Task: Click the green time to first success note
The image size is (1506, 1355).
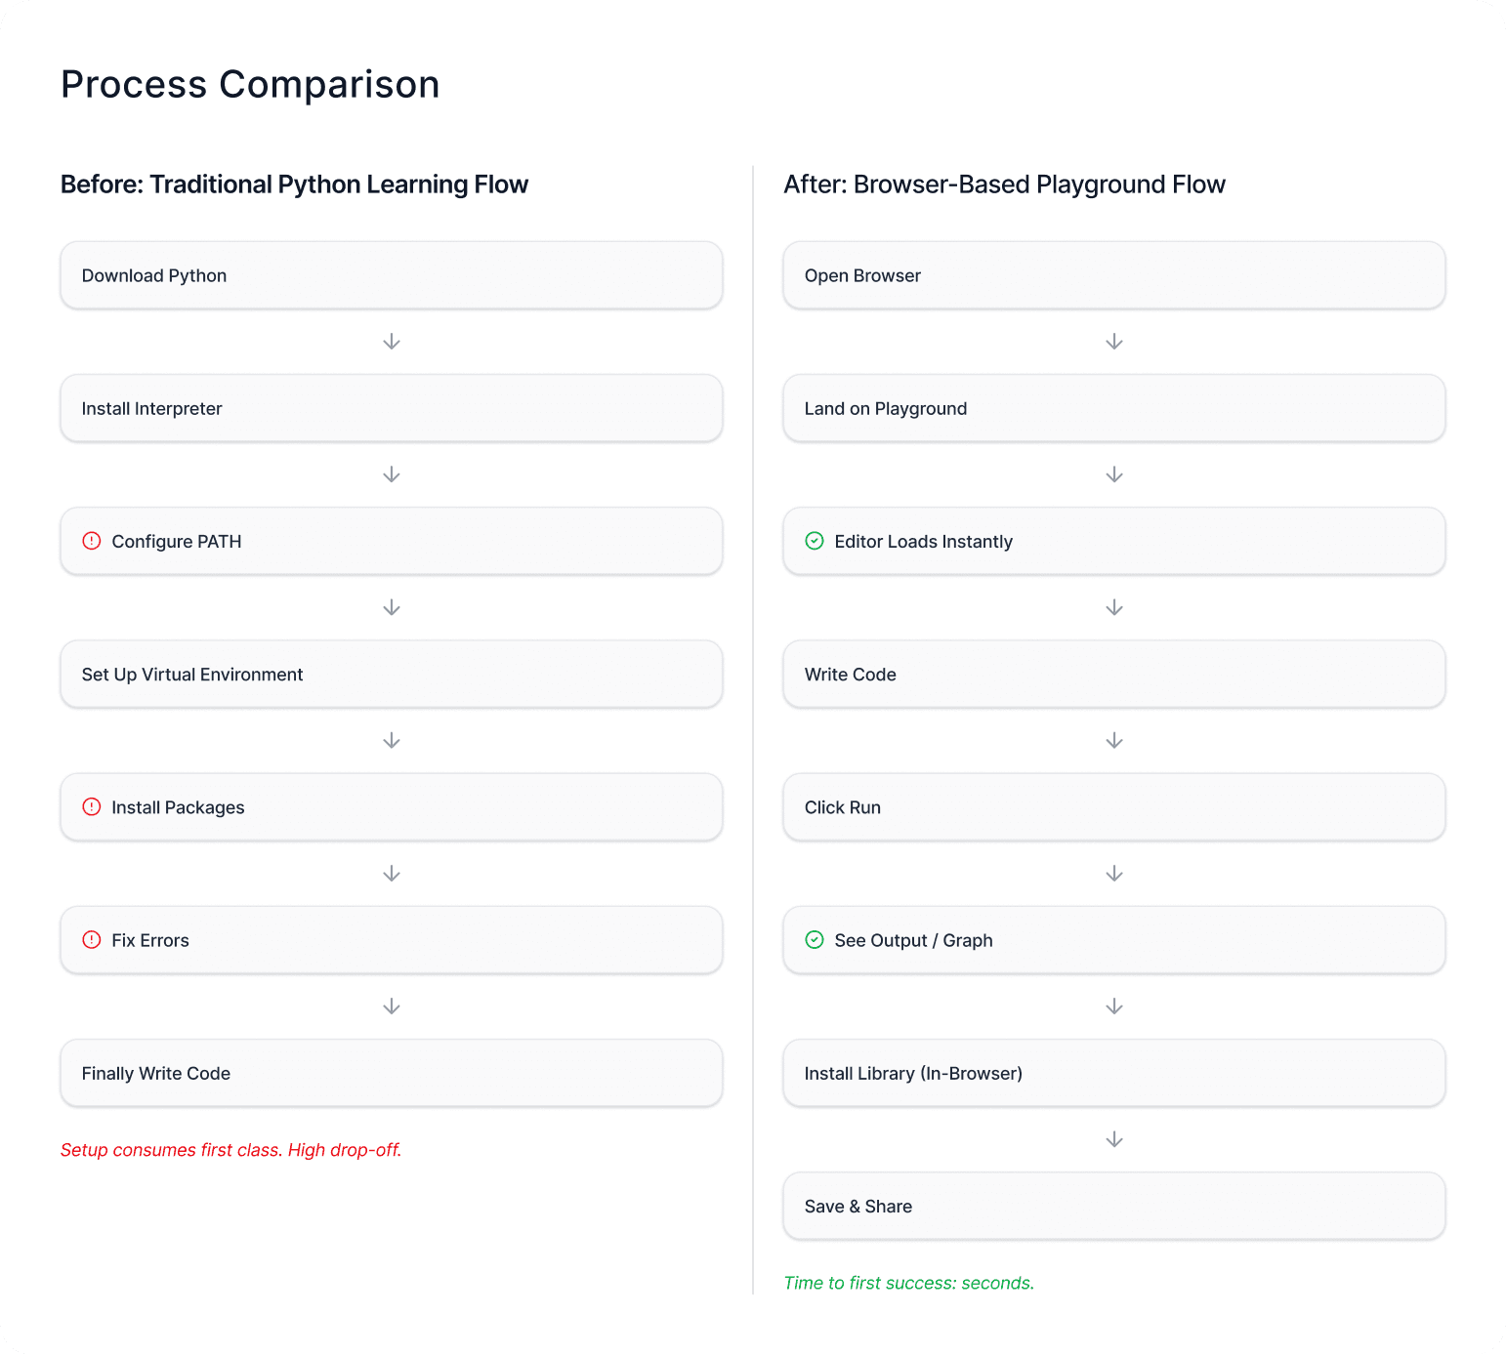Action: (909, 1283)
